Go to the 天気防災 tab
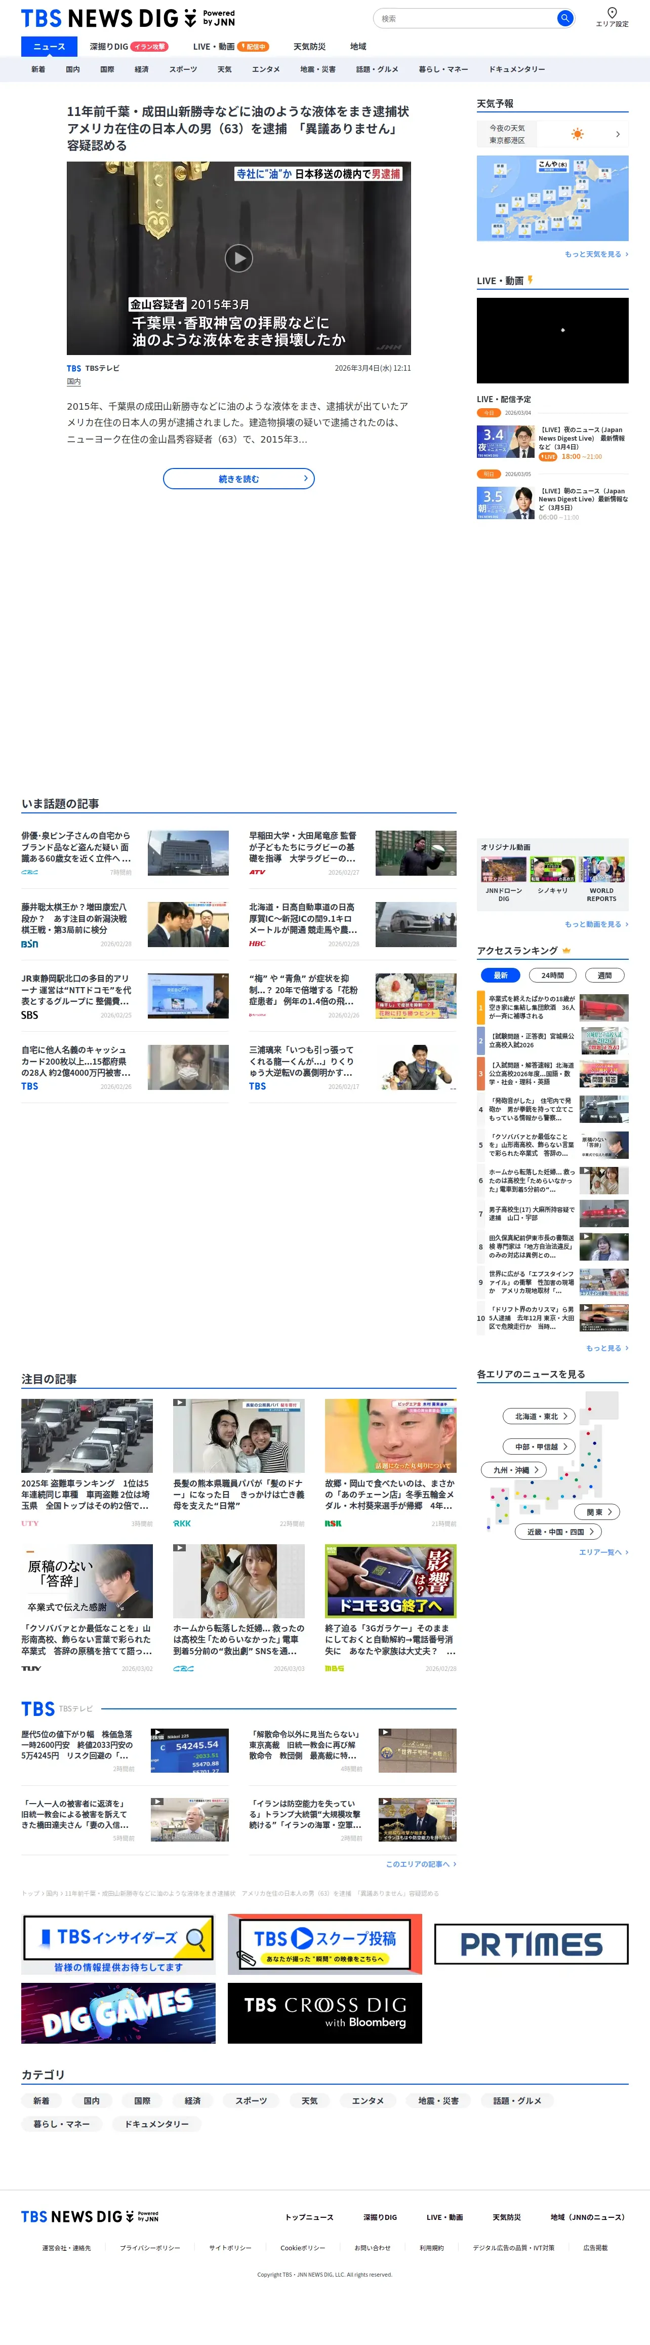Viewport: 650px width, 2345px height. [309, 47]
